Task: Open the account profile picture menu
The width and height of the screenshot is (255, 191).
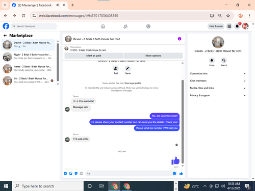Action: tap(245, 26)
